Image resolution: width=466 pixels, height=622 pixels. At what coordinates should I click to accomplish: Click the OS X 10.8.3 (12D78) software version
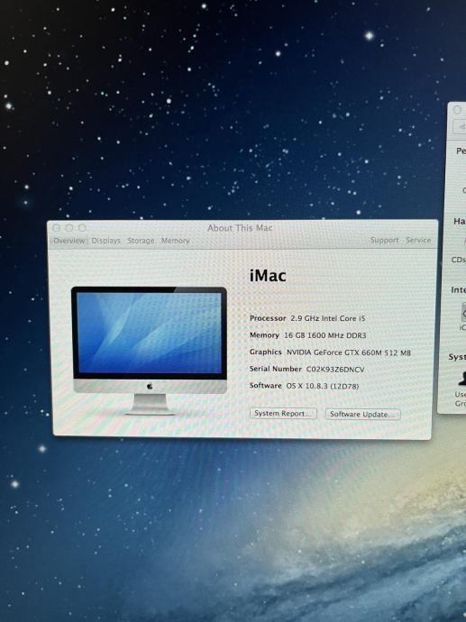point(323,386)
